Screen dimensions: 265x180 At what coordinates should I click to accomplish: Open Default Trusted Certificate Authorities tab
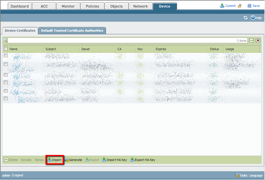pos(72,31)
